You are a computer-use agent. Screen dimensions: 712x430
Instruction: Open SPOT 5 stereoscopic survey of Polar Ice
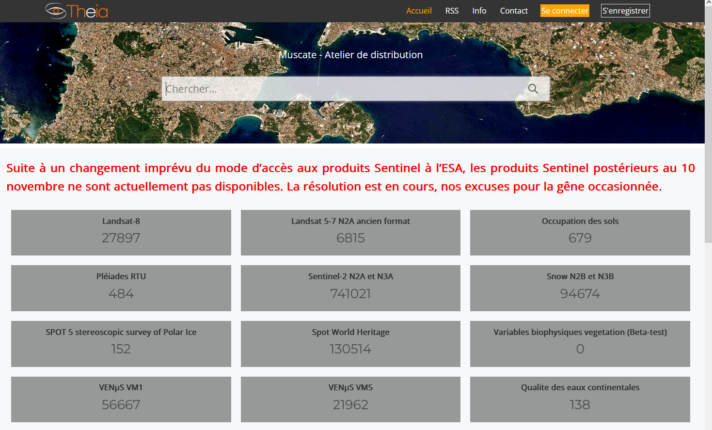click(x=121, y=344)
